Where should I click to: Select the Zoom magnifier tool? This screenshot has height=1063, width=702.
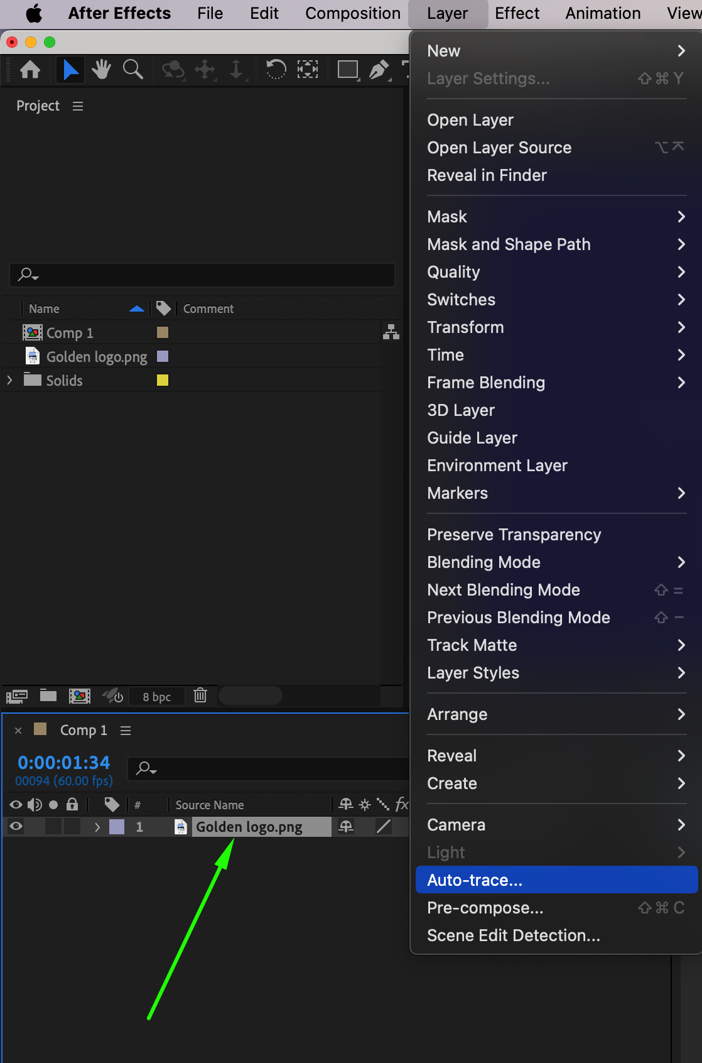pos(132,69)
